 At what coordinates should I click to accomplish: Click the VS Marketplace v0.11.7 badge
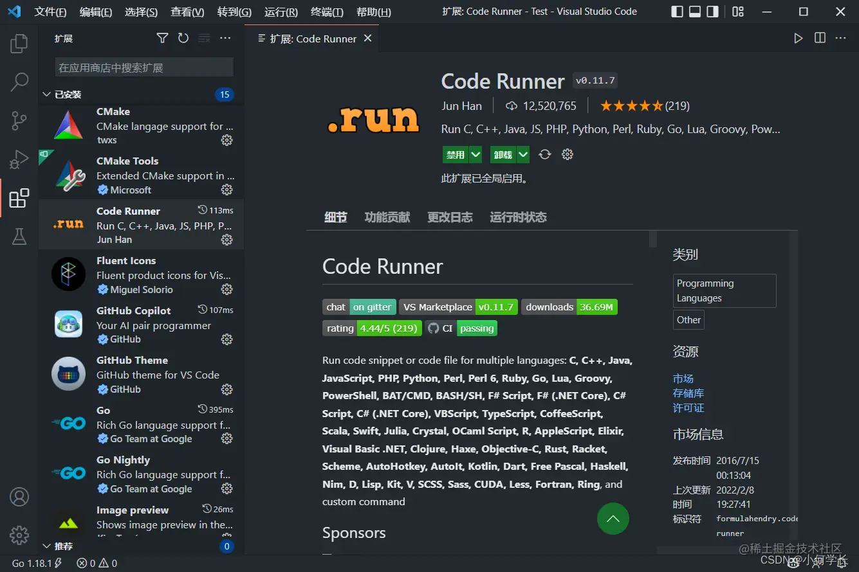(458, 307)
